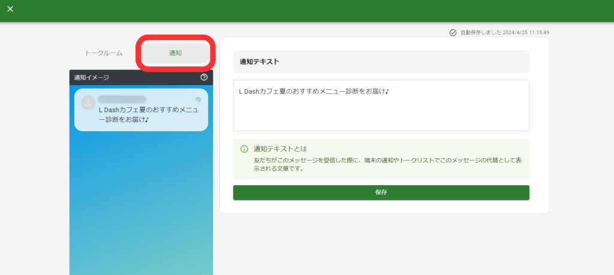
Task: Close the editor with the X icon
Action: [x=10, y=9]
